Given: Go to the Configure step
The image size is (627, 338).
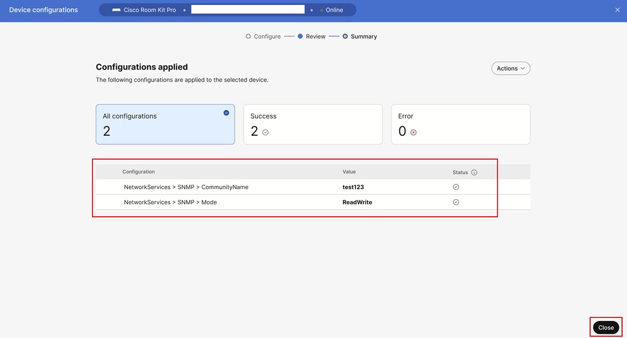Looking at the screenshot, I should (263, 36).
